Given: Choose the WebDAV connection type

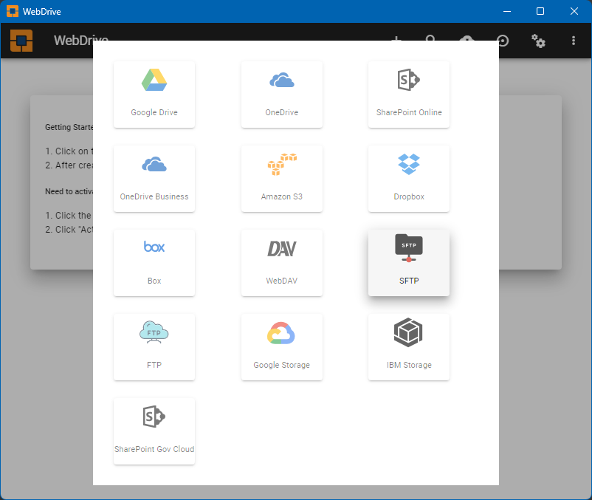Looking at the screenshot, I should (x=282, y=262).
